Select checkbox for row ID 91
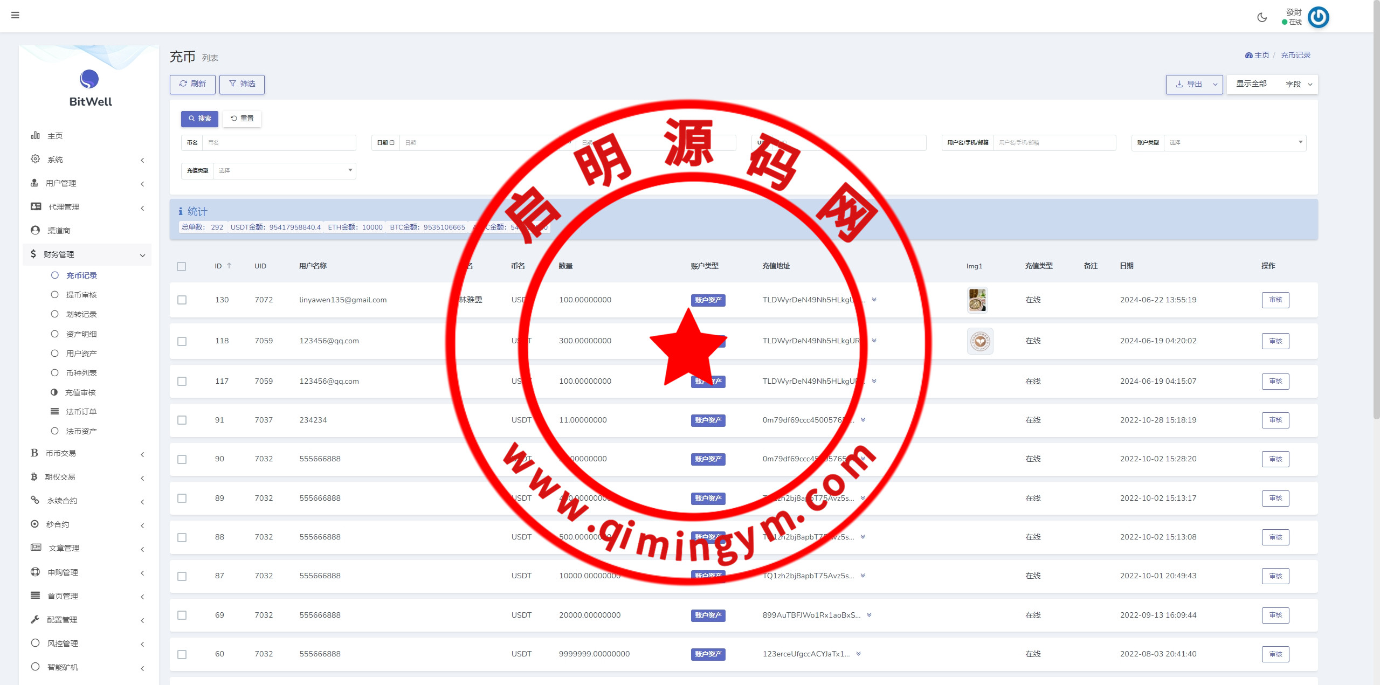The width and height of the screenshot is (1380, 685). 182,420
